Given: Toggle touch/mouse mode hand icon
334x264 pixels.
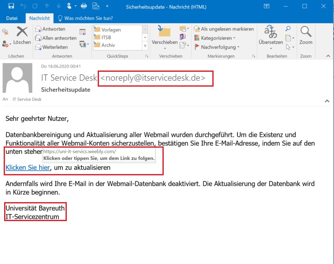Looking at the screenshot, I should pyautogui.click(x=69, y=6).
